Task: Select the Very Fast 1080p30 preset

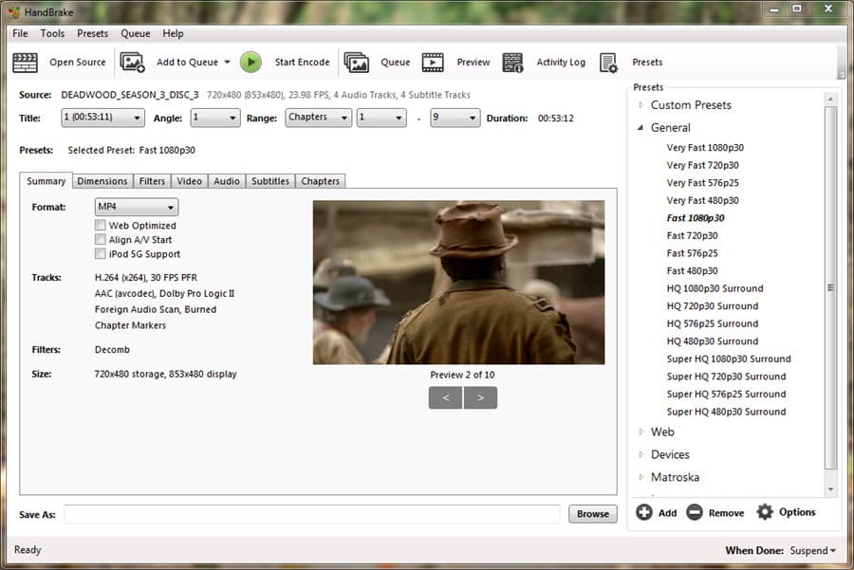Action: point(705,148)
